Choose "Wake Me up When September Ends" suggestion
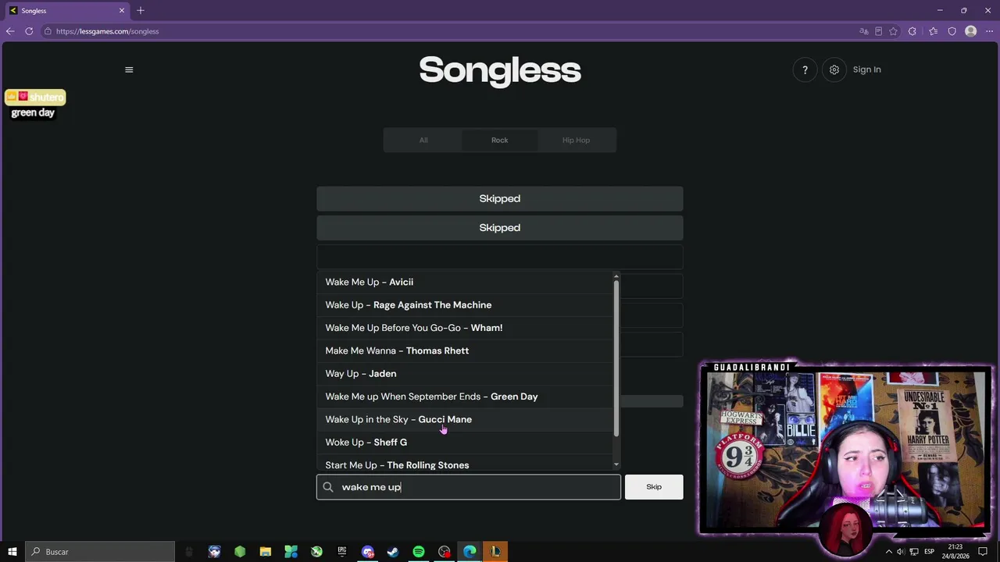Screen dimensions: 1000x562 465,397
